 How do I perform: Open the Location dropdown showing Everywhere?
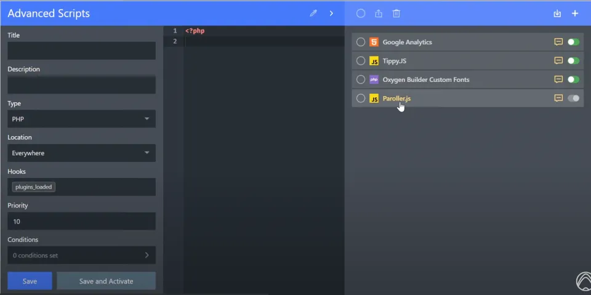coord(81,153)
